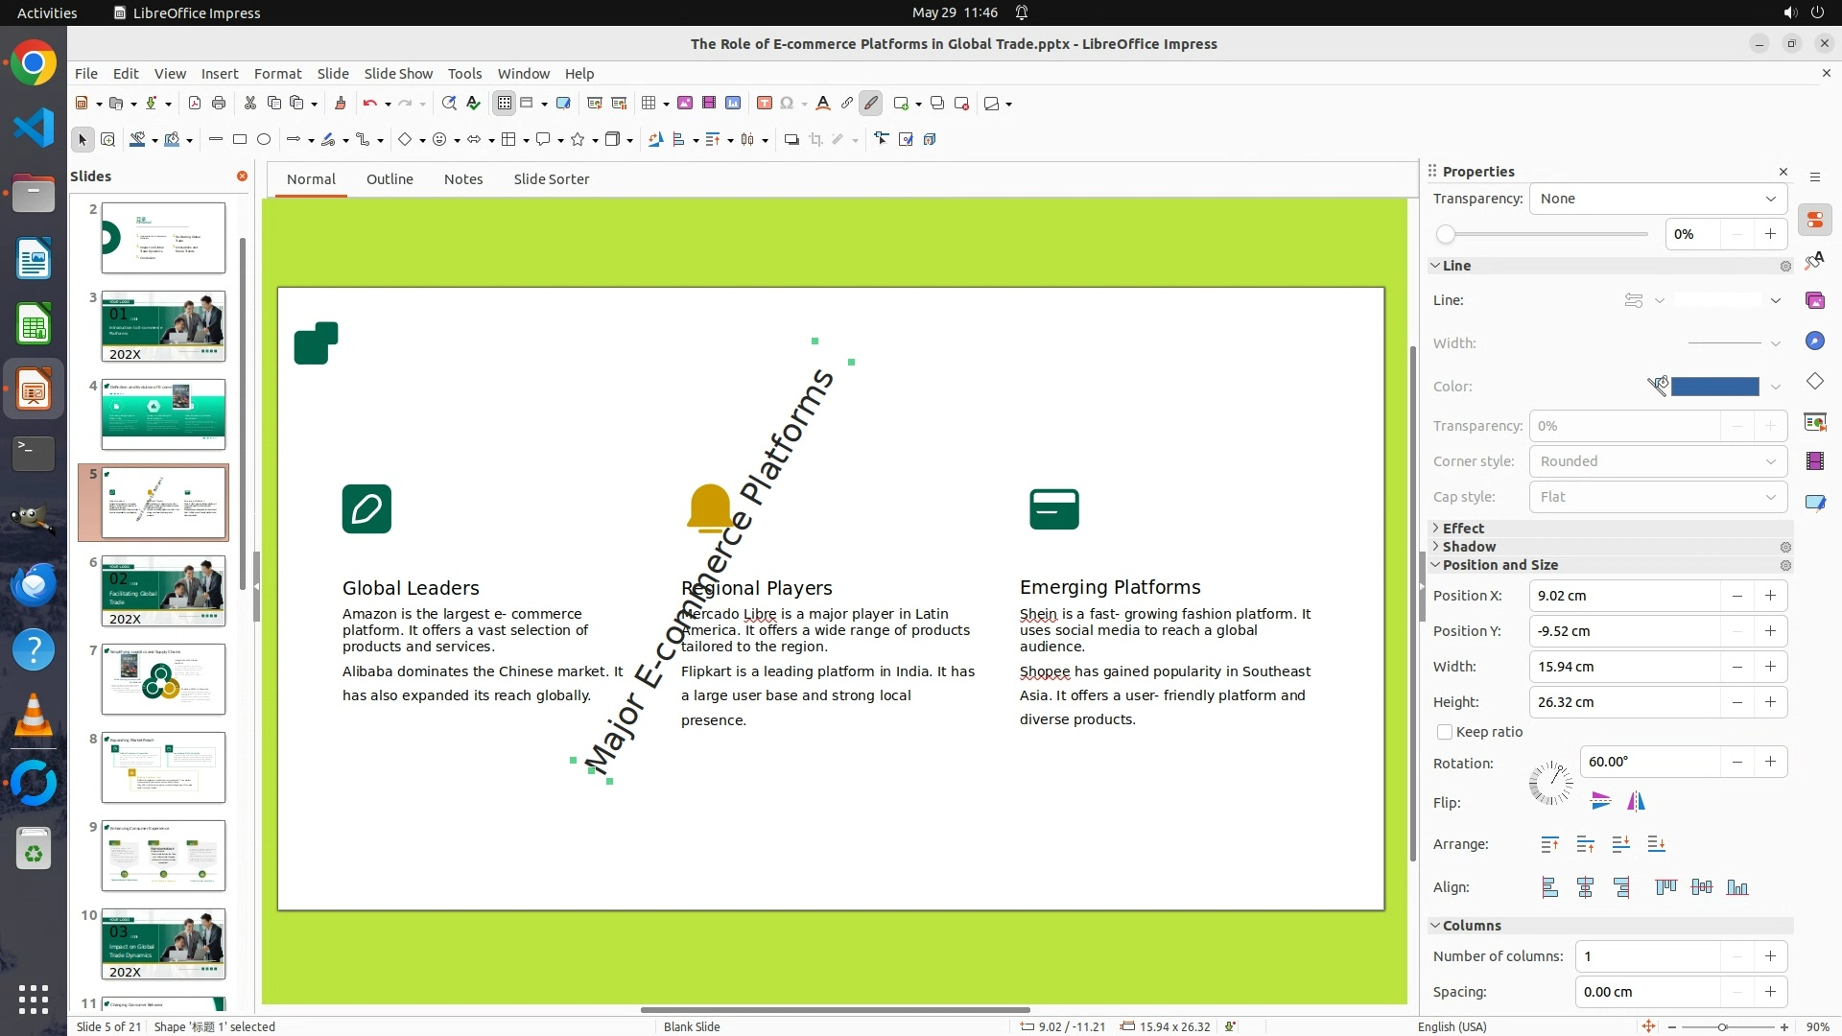
Task: Switch to the Slide Sorter tab
Action: point(551,179)
